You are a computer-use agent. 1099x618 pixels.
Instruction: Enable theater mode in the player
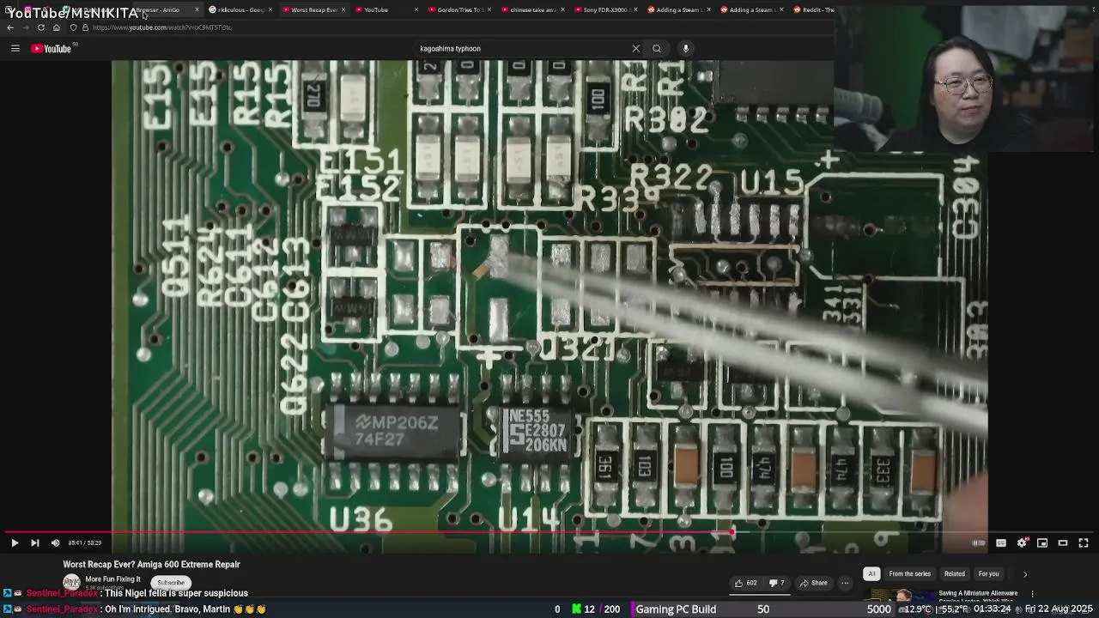click(1063, 542)
